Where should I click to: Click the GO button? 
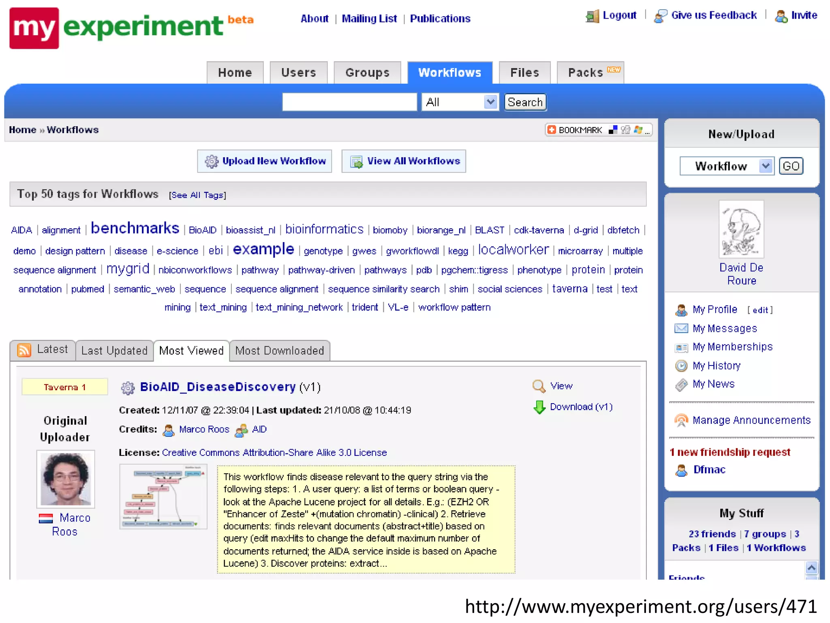[791, 166]
